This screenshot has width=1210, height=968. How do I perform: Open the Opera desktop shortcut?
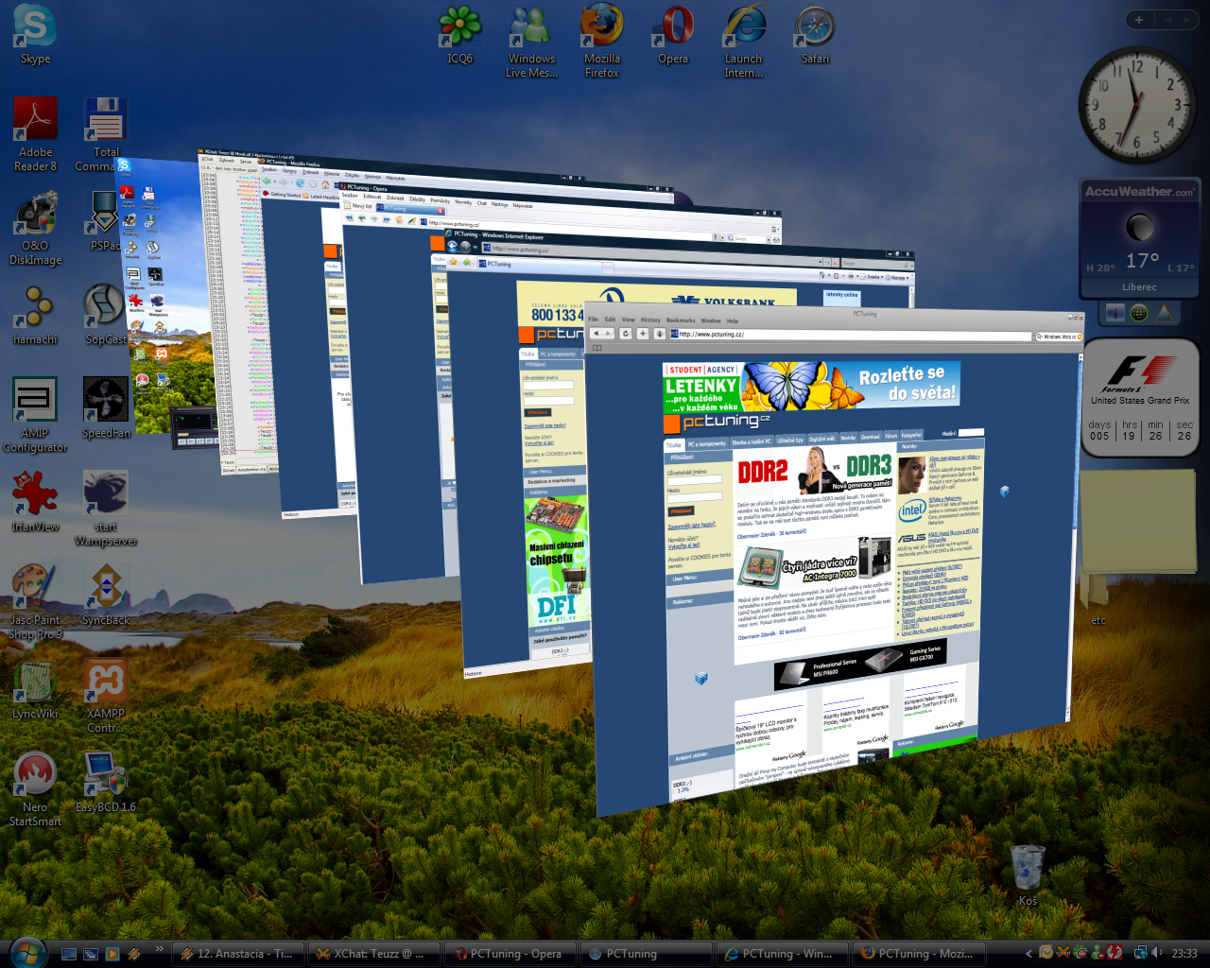tap(673, 36)
